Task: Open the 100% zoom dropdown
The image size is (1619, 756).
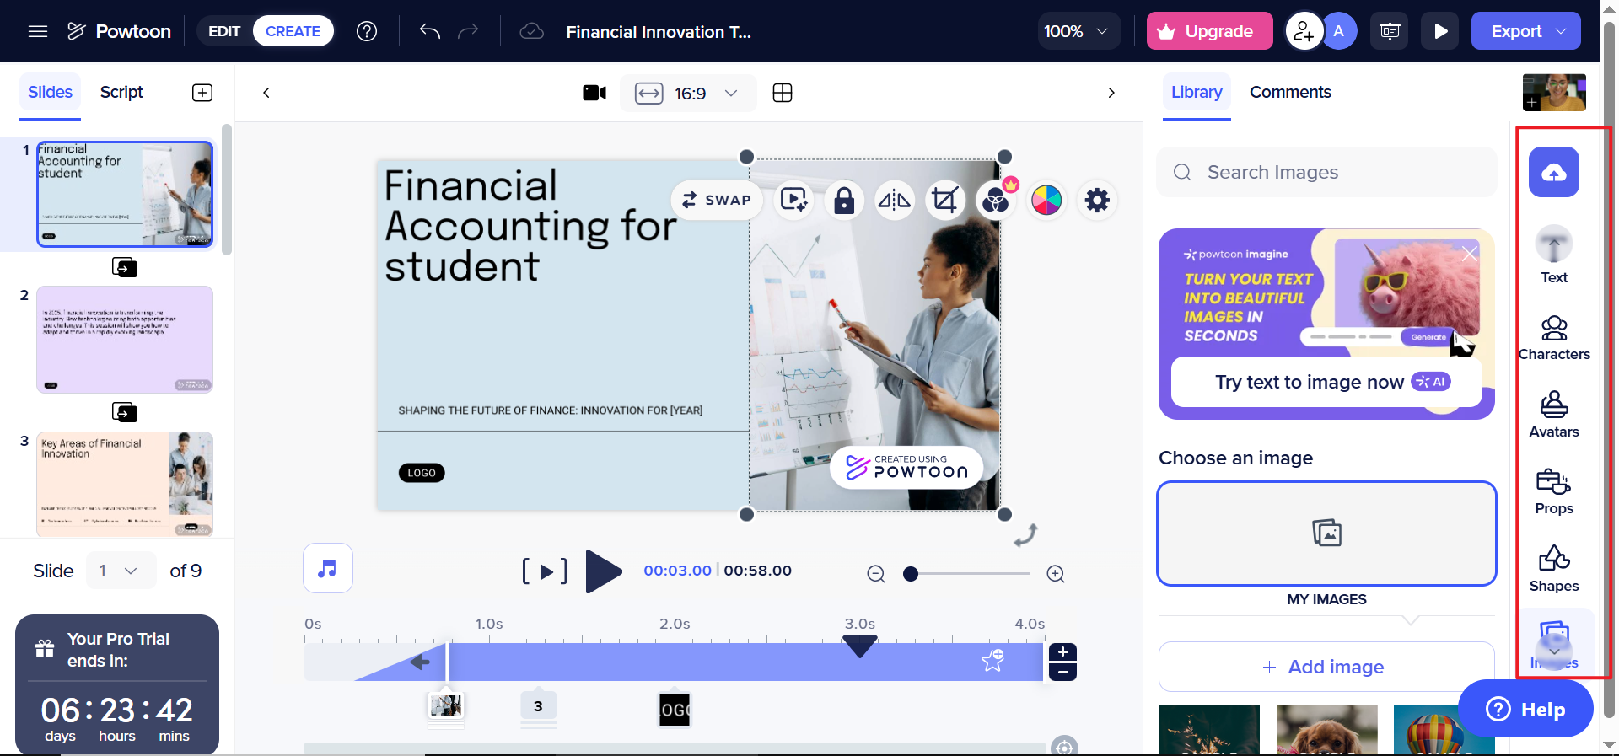Action: click(1077, 31)
